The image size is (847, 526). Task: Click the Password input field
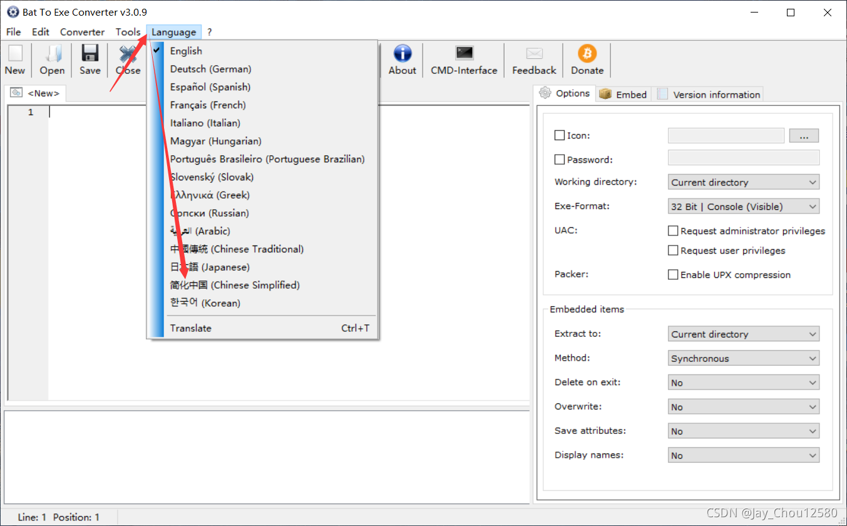(744, 157)
